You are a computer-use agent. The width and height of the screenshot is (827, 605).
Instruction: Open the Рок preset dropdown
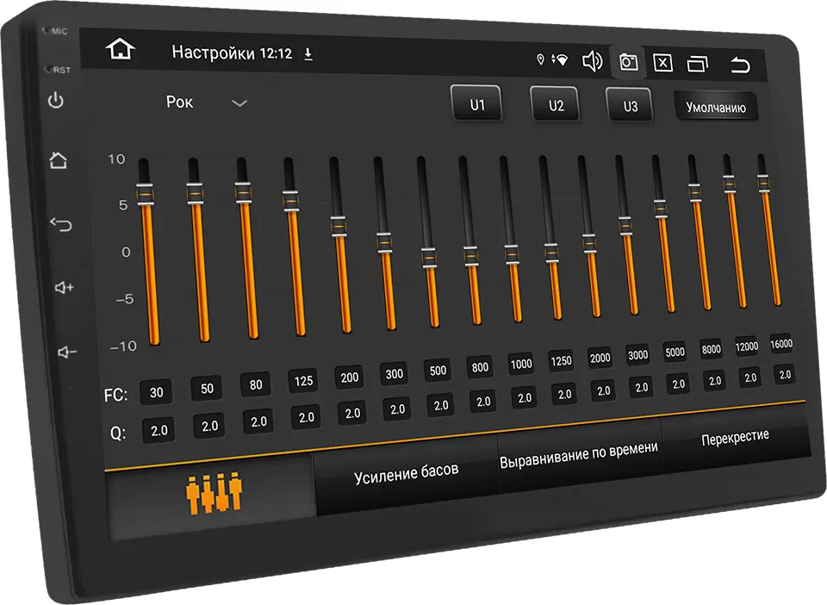tap(179, 103)
